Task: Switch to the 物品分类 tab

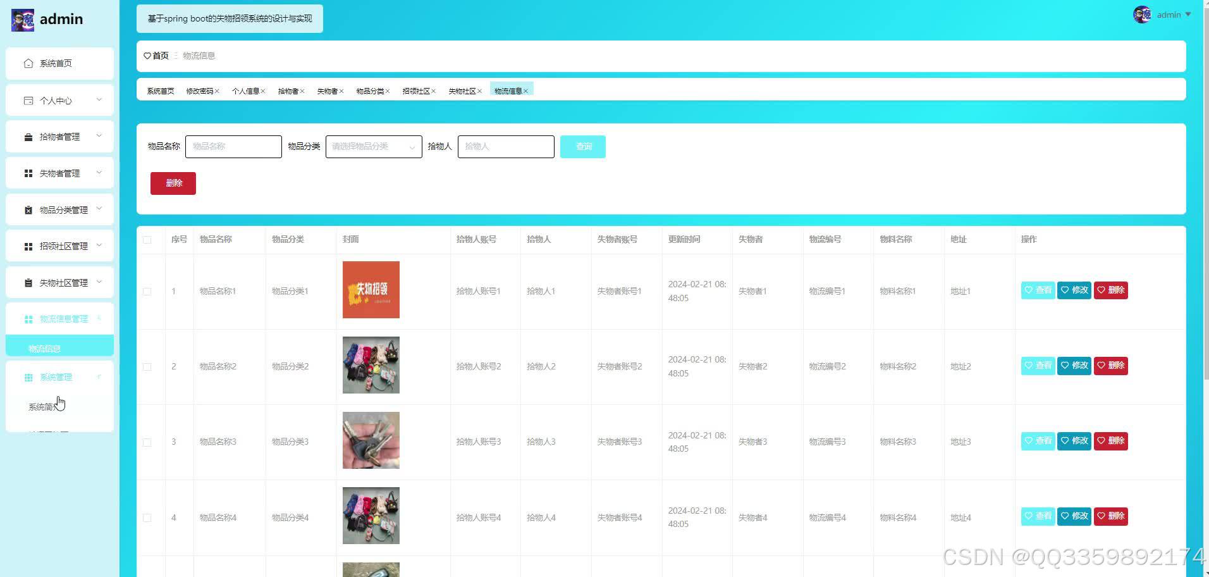Action: click(370, 91)
